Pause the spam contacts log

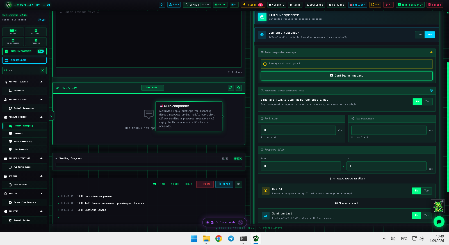point(205,184)
